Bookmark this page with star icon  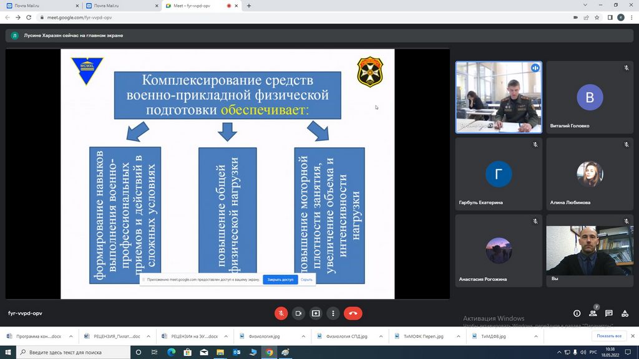pos(597,17)
